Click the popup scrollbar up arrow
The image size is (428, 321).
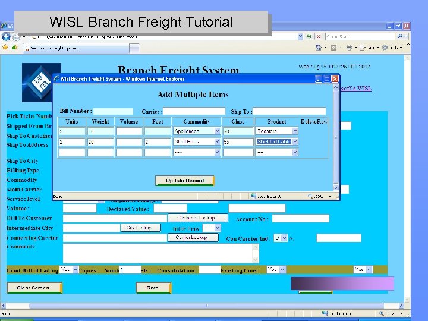click(336, 88)
